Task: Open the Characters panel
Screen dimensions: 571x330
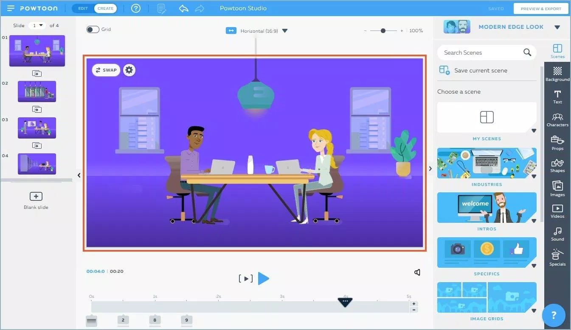Action: (557, 120)
